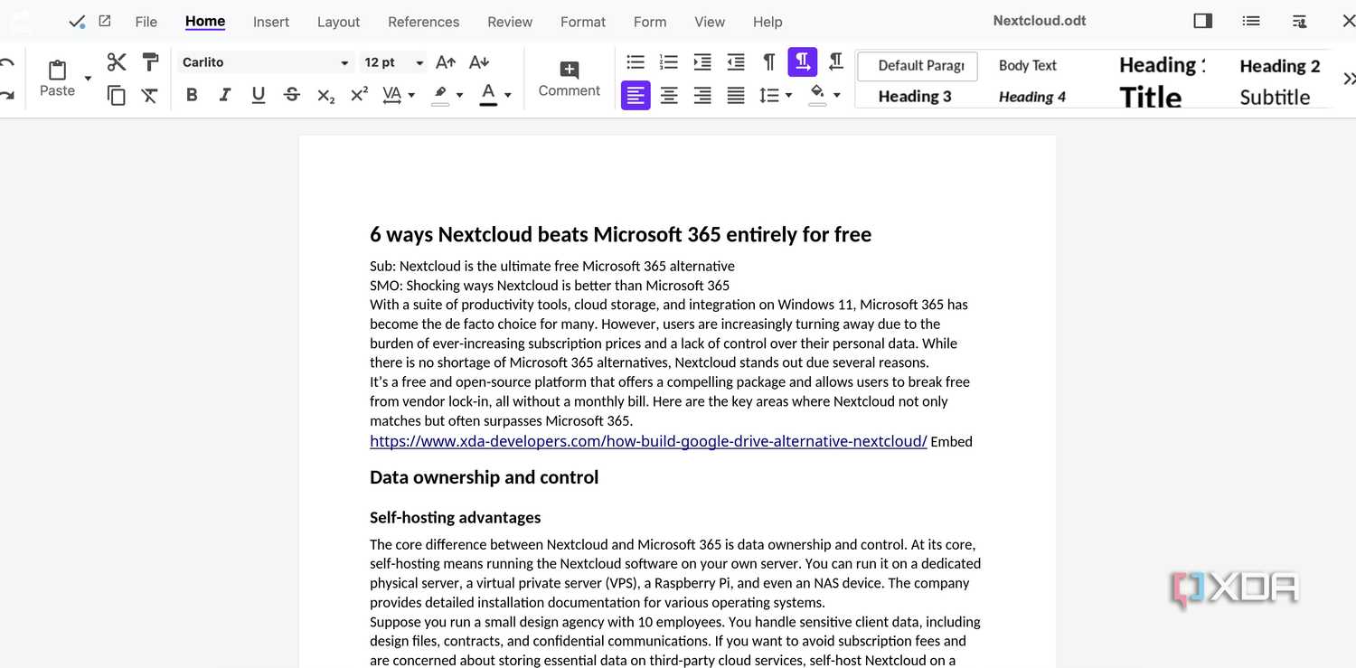Click the Increase Indent icon

click(x=702, y=61)
